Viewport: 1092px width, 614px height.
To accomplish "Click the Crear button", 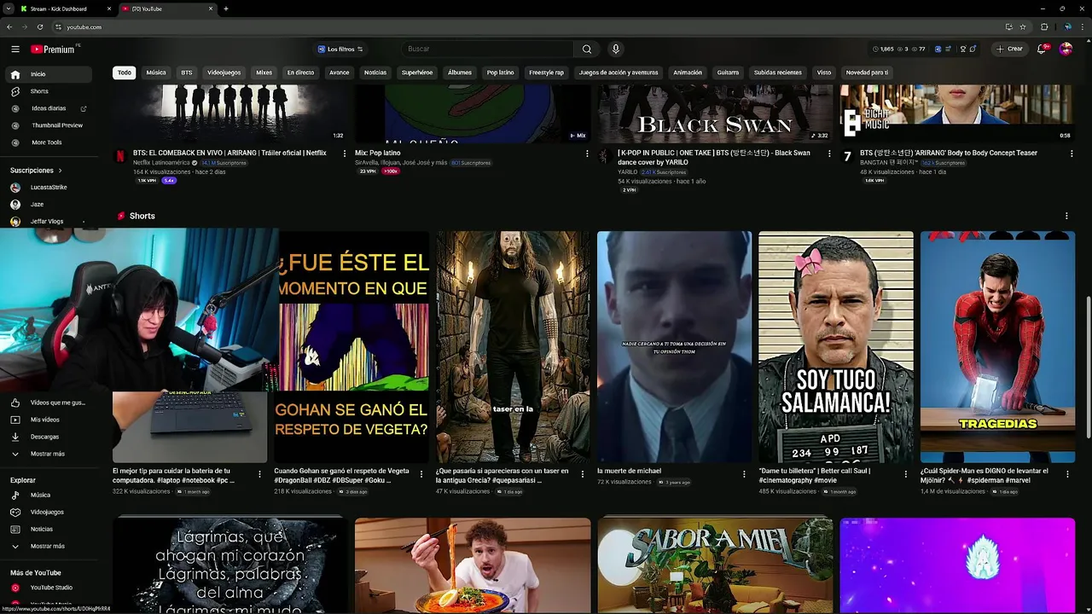I will (1009, 49).
